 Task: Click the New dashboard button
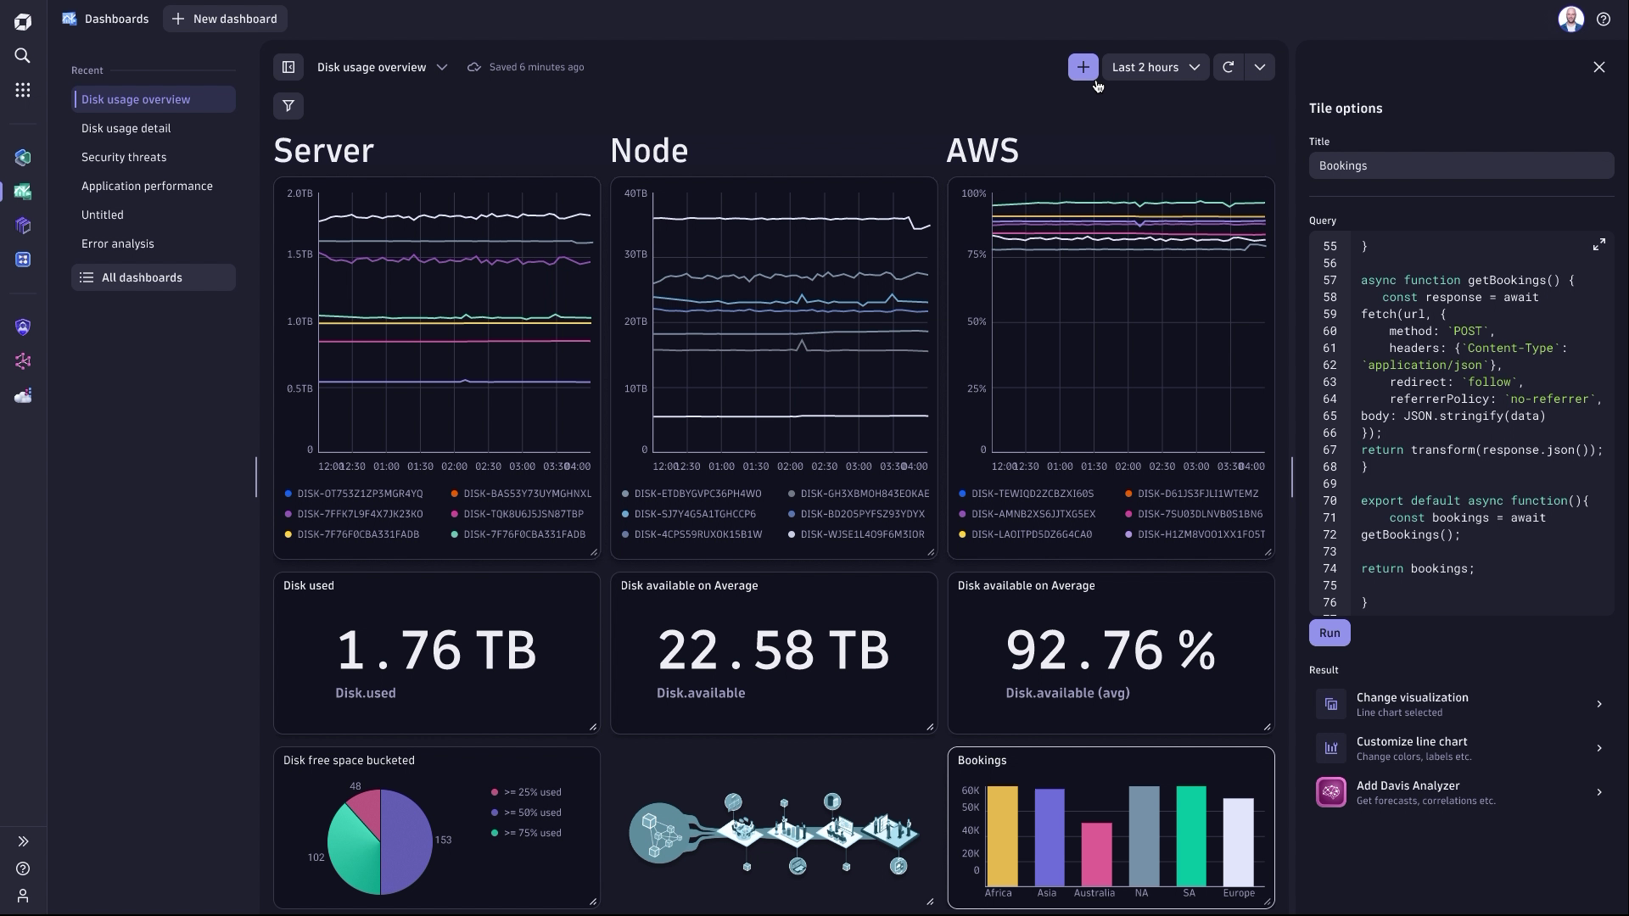(225, 19)
